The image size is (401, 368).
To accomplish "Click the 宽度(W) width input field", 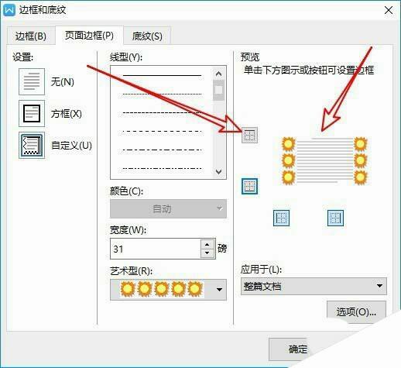I will tap(156, 249).
